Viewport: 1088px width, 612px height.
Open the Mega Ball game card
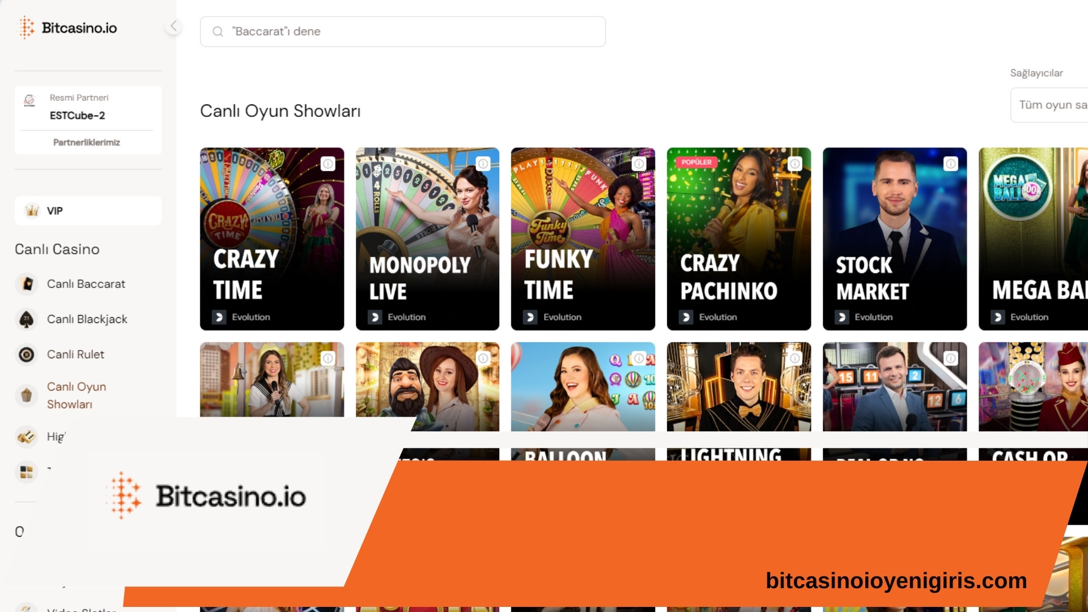pos(1034,239)
